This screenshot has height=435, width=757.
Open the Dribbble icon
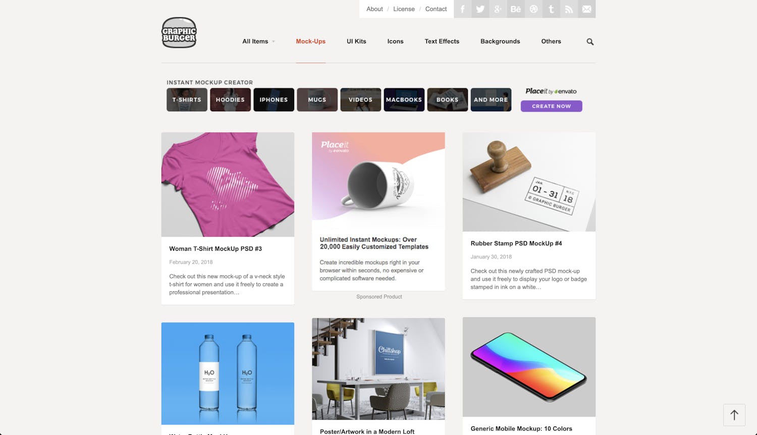click(533, 9)
